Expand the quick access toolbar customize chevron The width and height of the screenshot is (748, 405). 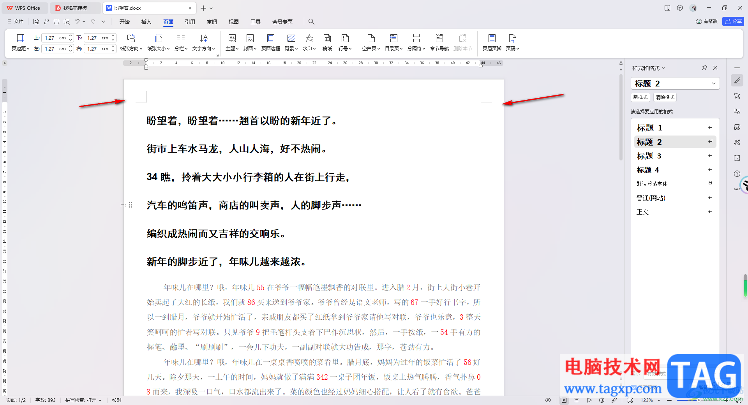click(103, 21)
